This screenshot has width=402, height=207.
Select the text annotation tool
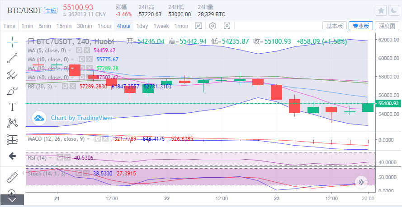click(12, 107)
